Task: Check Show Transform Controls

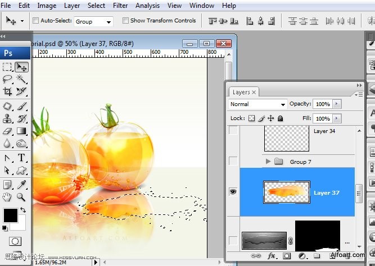Action: 125,21
